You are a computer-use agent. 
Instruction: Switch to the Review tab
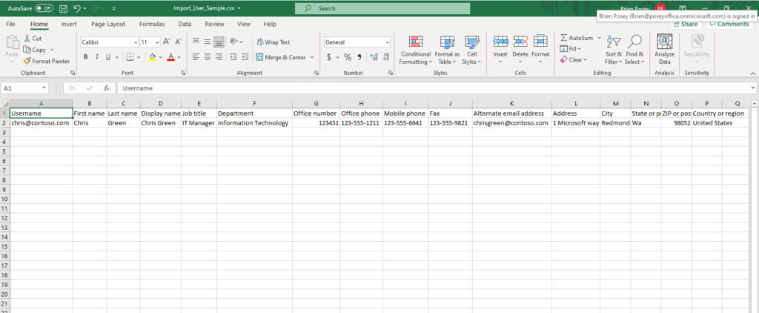[214, 24]
